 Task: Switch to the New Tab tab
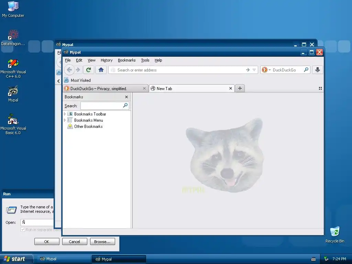pos(192,88)
